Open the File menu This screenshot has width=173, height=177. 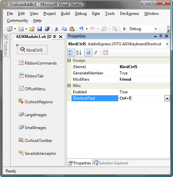[10, 14]
